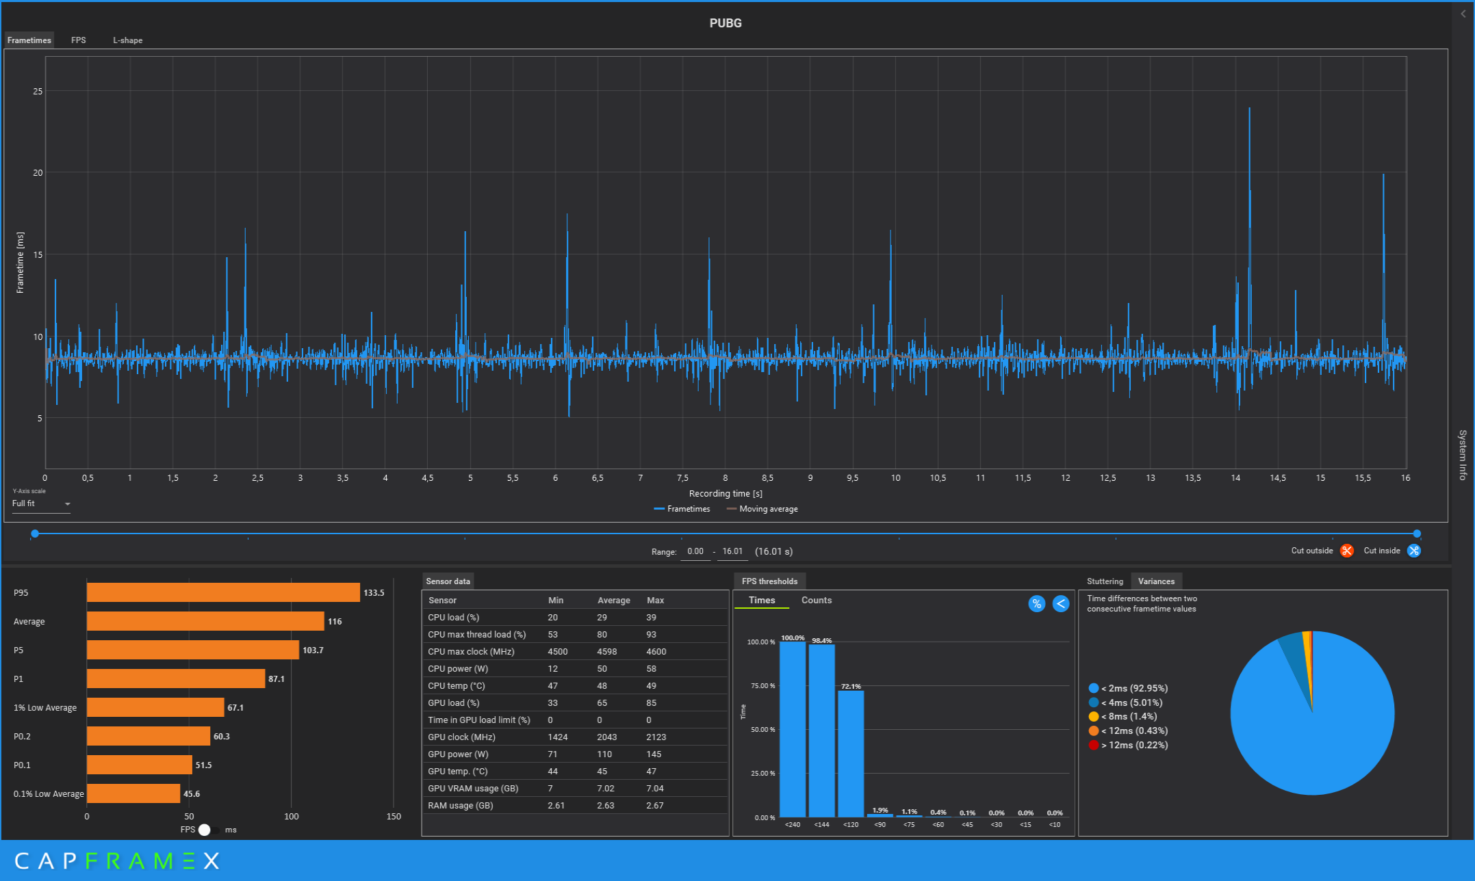
Task: Toggle FPS to ms switch
Action: (208, 830)
